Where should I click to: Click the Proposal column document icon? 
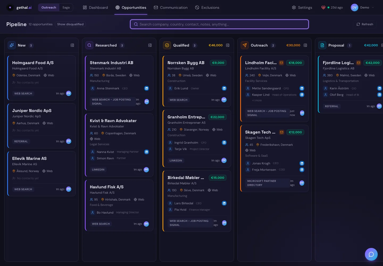[322, 45]
